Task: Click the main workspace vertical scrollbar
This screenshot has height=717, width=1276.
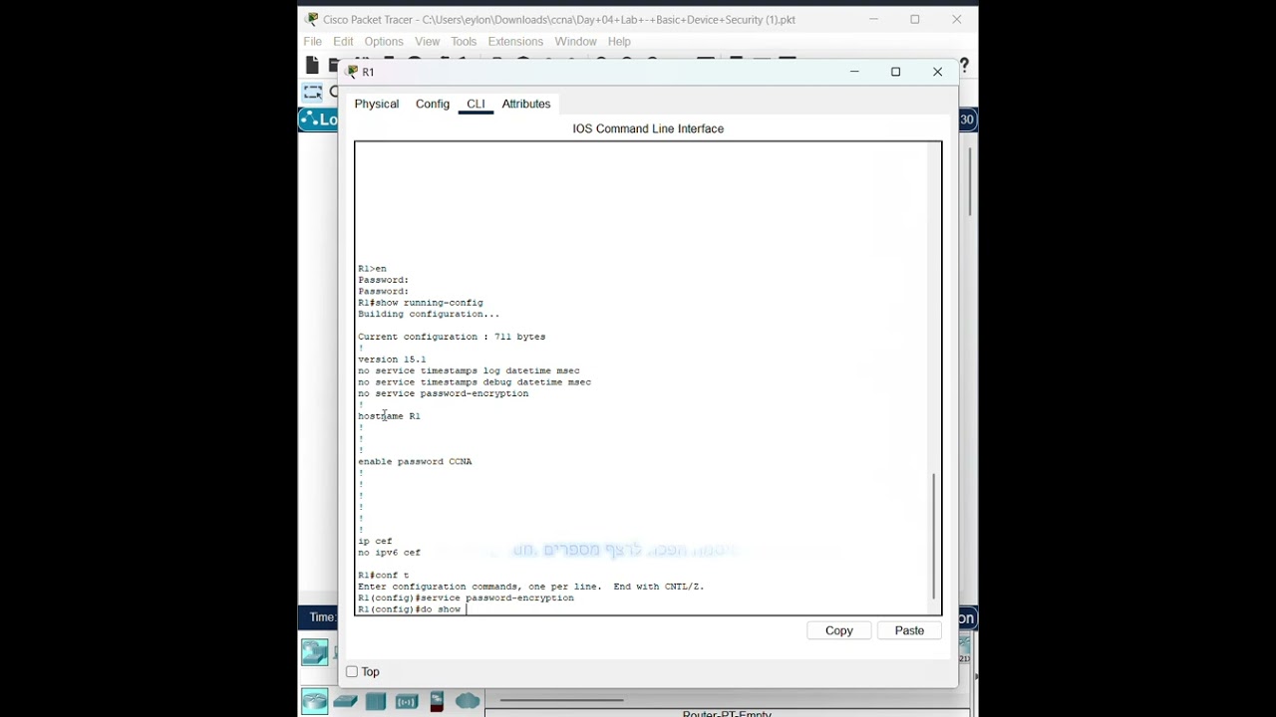Action: [x=969, y=181]
